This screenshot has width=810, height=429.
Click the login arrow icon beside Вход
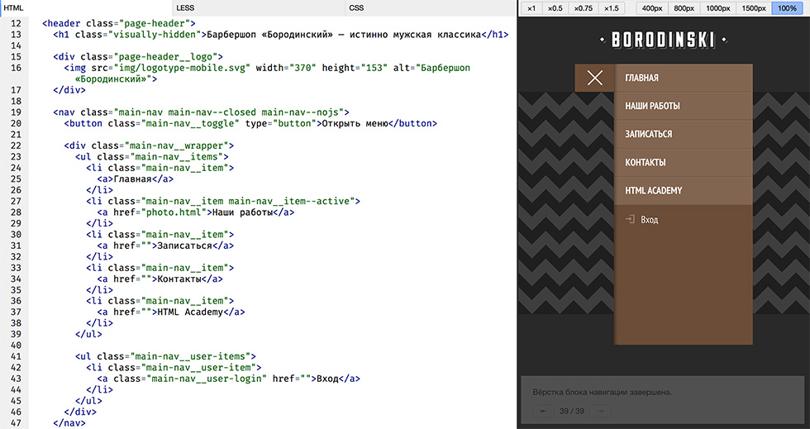(630, 220)
